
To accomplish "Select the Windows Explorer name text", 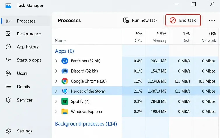I will click(87, 112).
